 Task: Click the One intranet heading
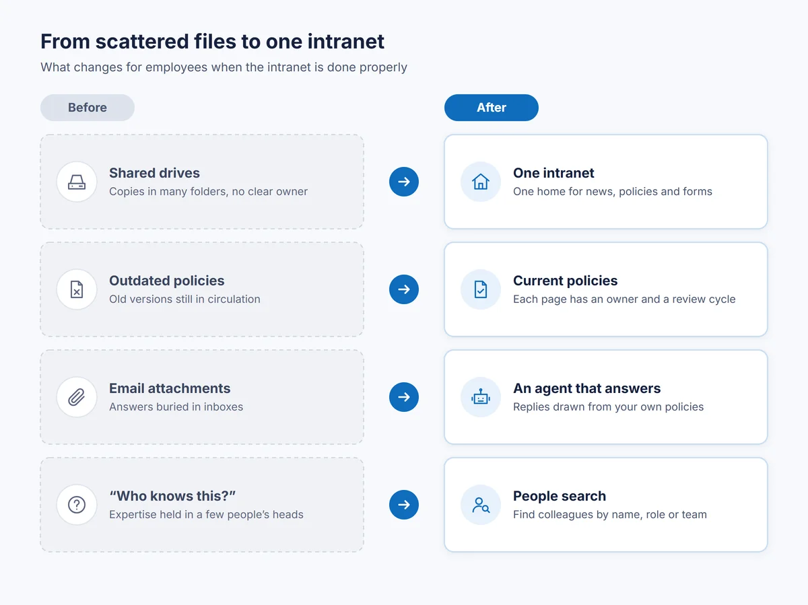tap(553, 173)
